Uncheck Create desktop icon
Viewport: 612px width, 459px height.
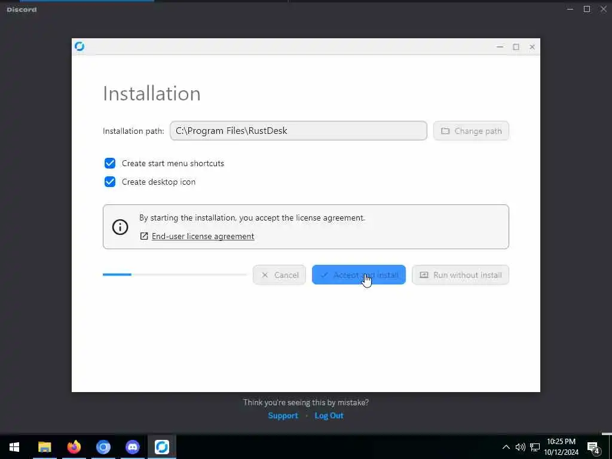coord(110,182)
